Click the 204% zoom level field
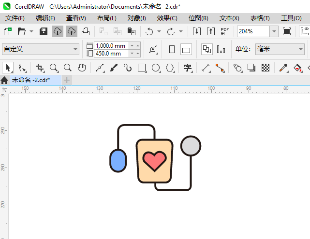The image size is (310, 239). point(253,31)
